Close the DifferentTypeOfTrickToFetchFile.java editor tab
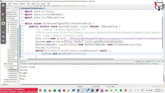This screenshot has height=93, width=165. click(x=43, y=8)
